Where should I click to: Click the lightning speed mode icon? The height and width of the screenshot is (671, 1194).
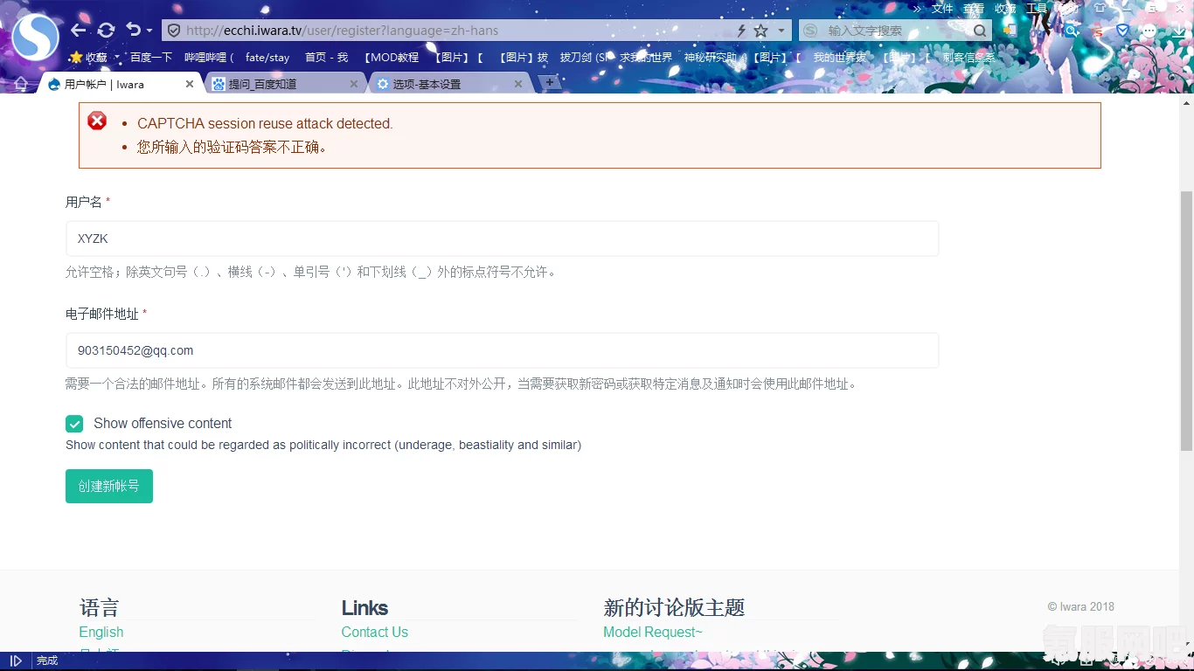point(741,31)
